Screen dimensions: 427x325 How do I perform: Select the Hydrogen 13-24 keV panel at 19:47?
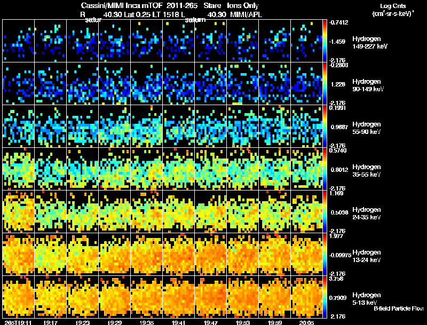tap(210, 254)
